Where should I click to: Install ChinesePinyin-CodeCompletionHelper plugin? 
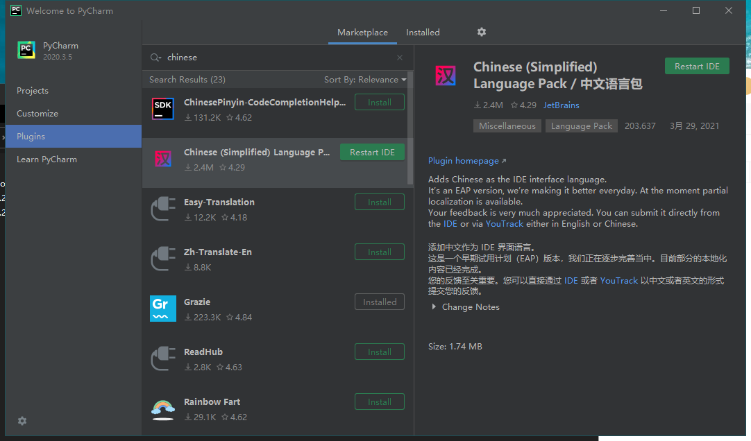point(380,103)
